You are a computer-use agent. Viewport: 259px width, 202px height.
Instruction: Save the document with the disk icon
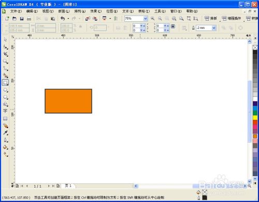click(x=22, y=19)
